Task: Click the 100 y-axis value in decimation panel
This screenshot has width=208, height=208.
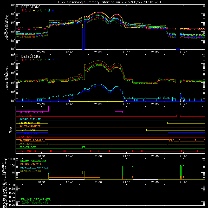Action: click(12, 166)
